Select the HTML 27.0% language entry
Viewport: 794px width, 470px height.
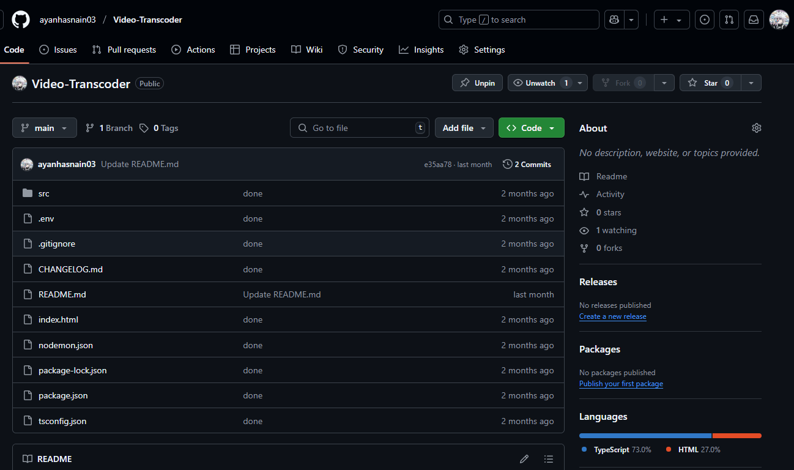692,450
